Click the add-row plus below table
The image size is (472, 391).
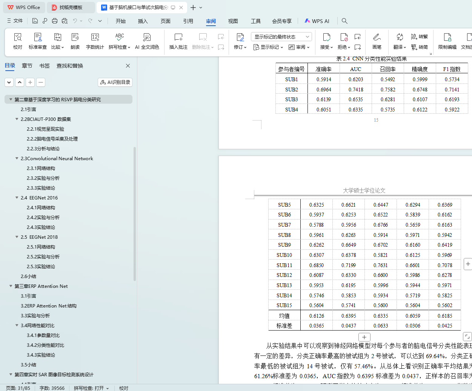click(364, 337)
